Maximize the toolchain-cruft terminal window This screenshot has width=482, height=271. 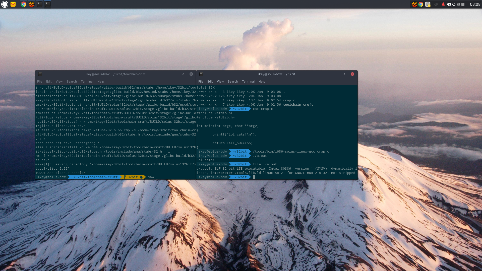click(183, 74)
